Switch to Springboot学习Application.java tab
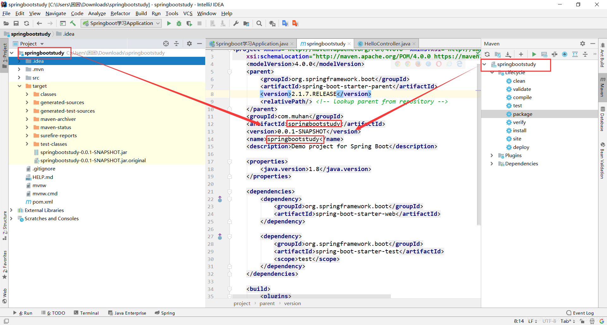The height and width of the screenshot is (325, 607). pos(252,44)
